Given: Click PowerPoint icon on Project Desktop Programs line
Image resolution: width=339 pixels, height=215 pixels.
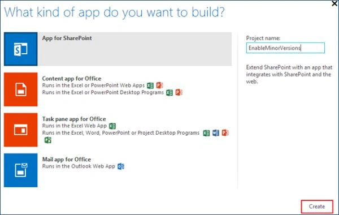Looking at the screenshot, I should [225, 133].
